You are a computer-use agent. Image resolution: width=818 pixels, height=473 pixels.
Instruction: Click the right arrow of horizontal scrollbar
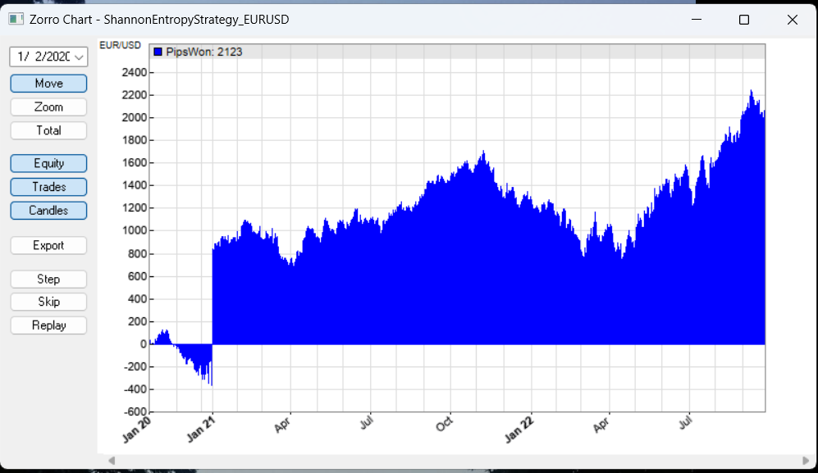[805, 462]
